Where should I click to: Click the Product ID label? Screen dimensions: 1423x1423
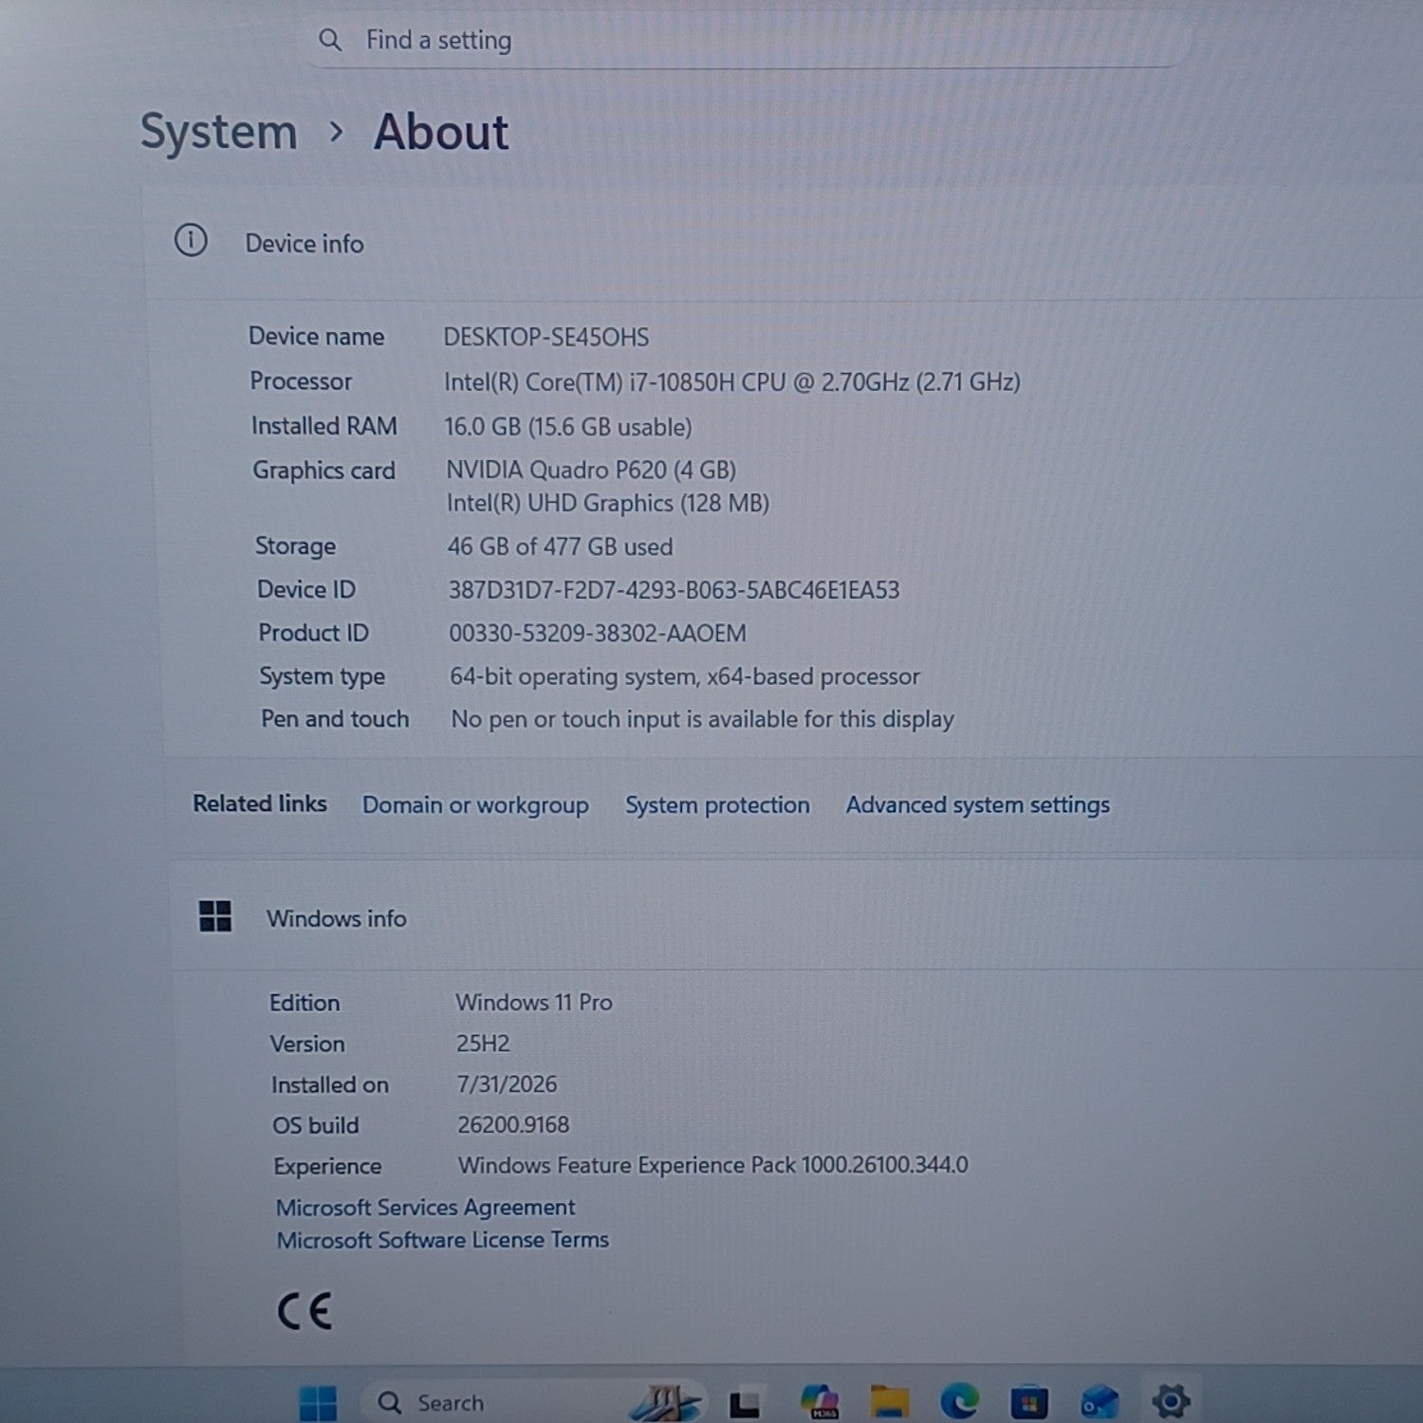pos(313,633)
